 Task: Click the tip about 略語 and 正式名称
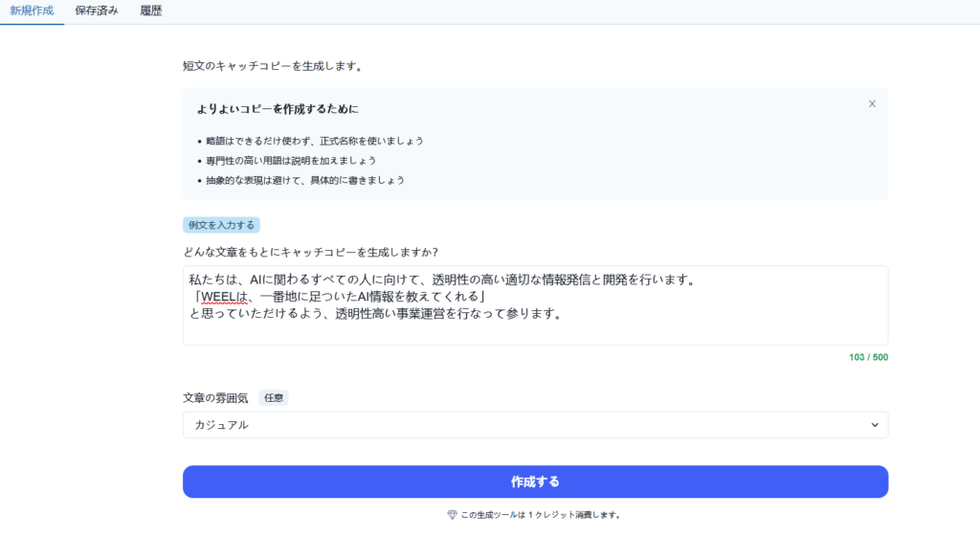point(314,142)
